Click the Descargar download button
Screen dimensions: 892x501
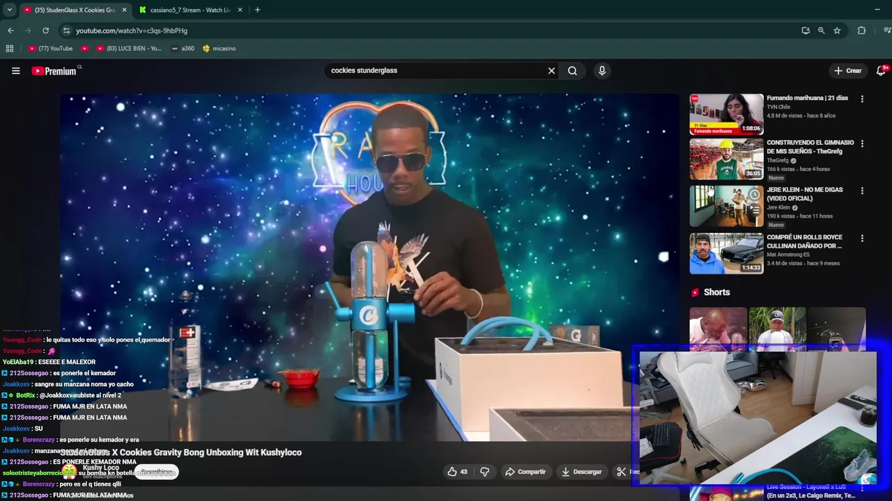[x=581, y=472]
